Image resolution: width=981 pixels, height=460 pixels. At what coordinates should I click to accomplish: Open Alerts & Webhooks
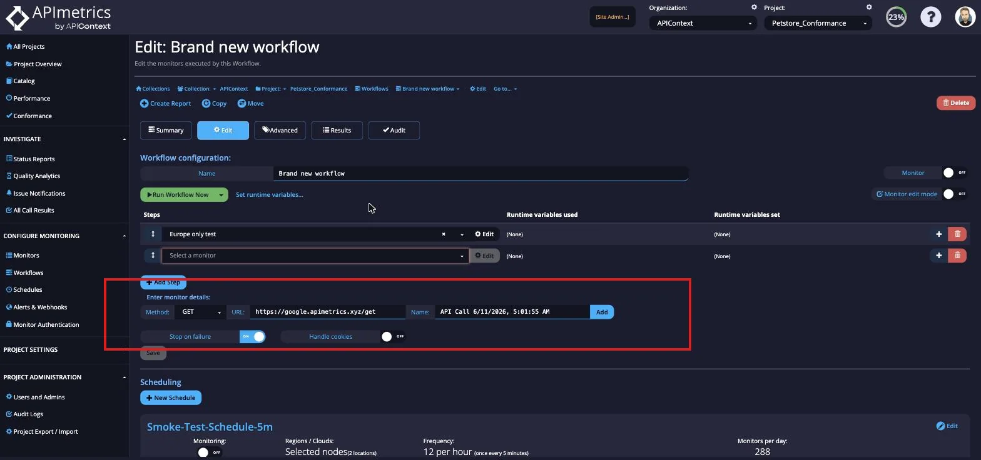point(36,307)
